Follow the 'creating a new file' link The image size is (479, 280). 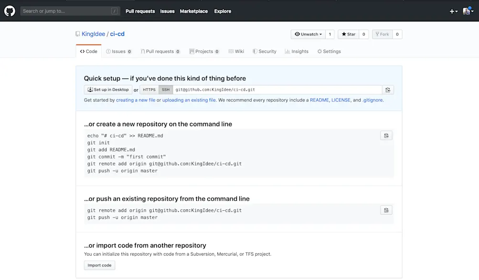136,100
